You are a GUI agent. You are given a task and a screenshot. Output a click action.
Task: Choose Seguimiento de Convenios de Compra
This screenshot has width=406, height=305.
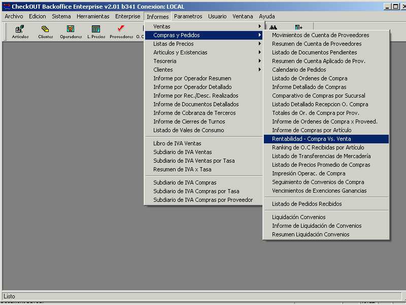[x=326, y=182]
